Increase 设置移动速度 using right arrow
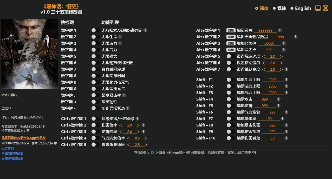Screen dimensions: 332x179 [281, 63]
